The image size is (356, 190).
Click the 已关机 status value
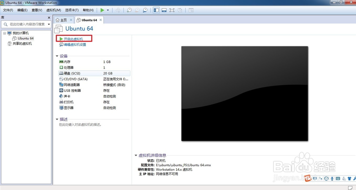tap(161, 161)
